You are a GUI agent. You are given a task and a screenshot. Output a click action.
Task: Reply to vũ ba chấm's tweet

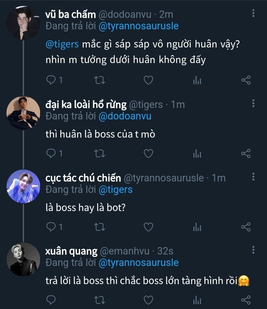coord(52,80)
